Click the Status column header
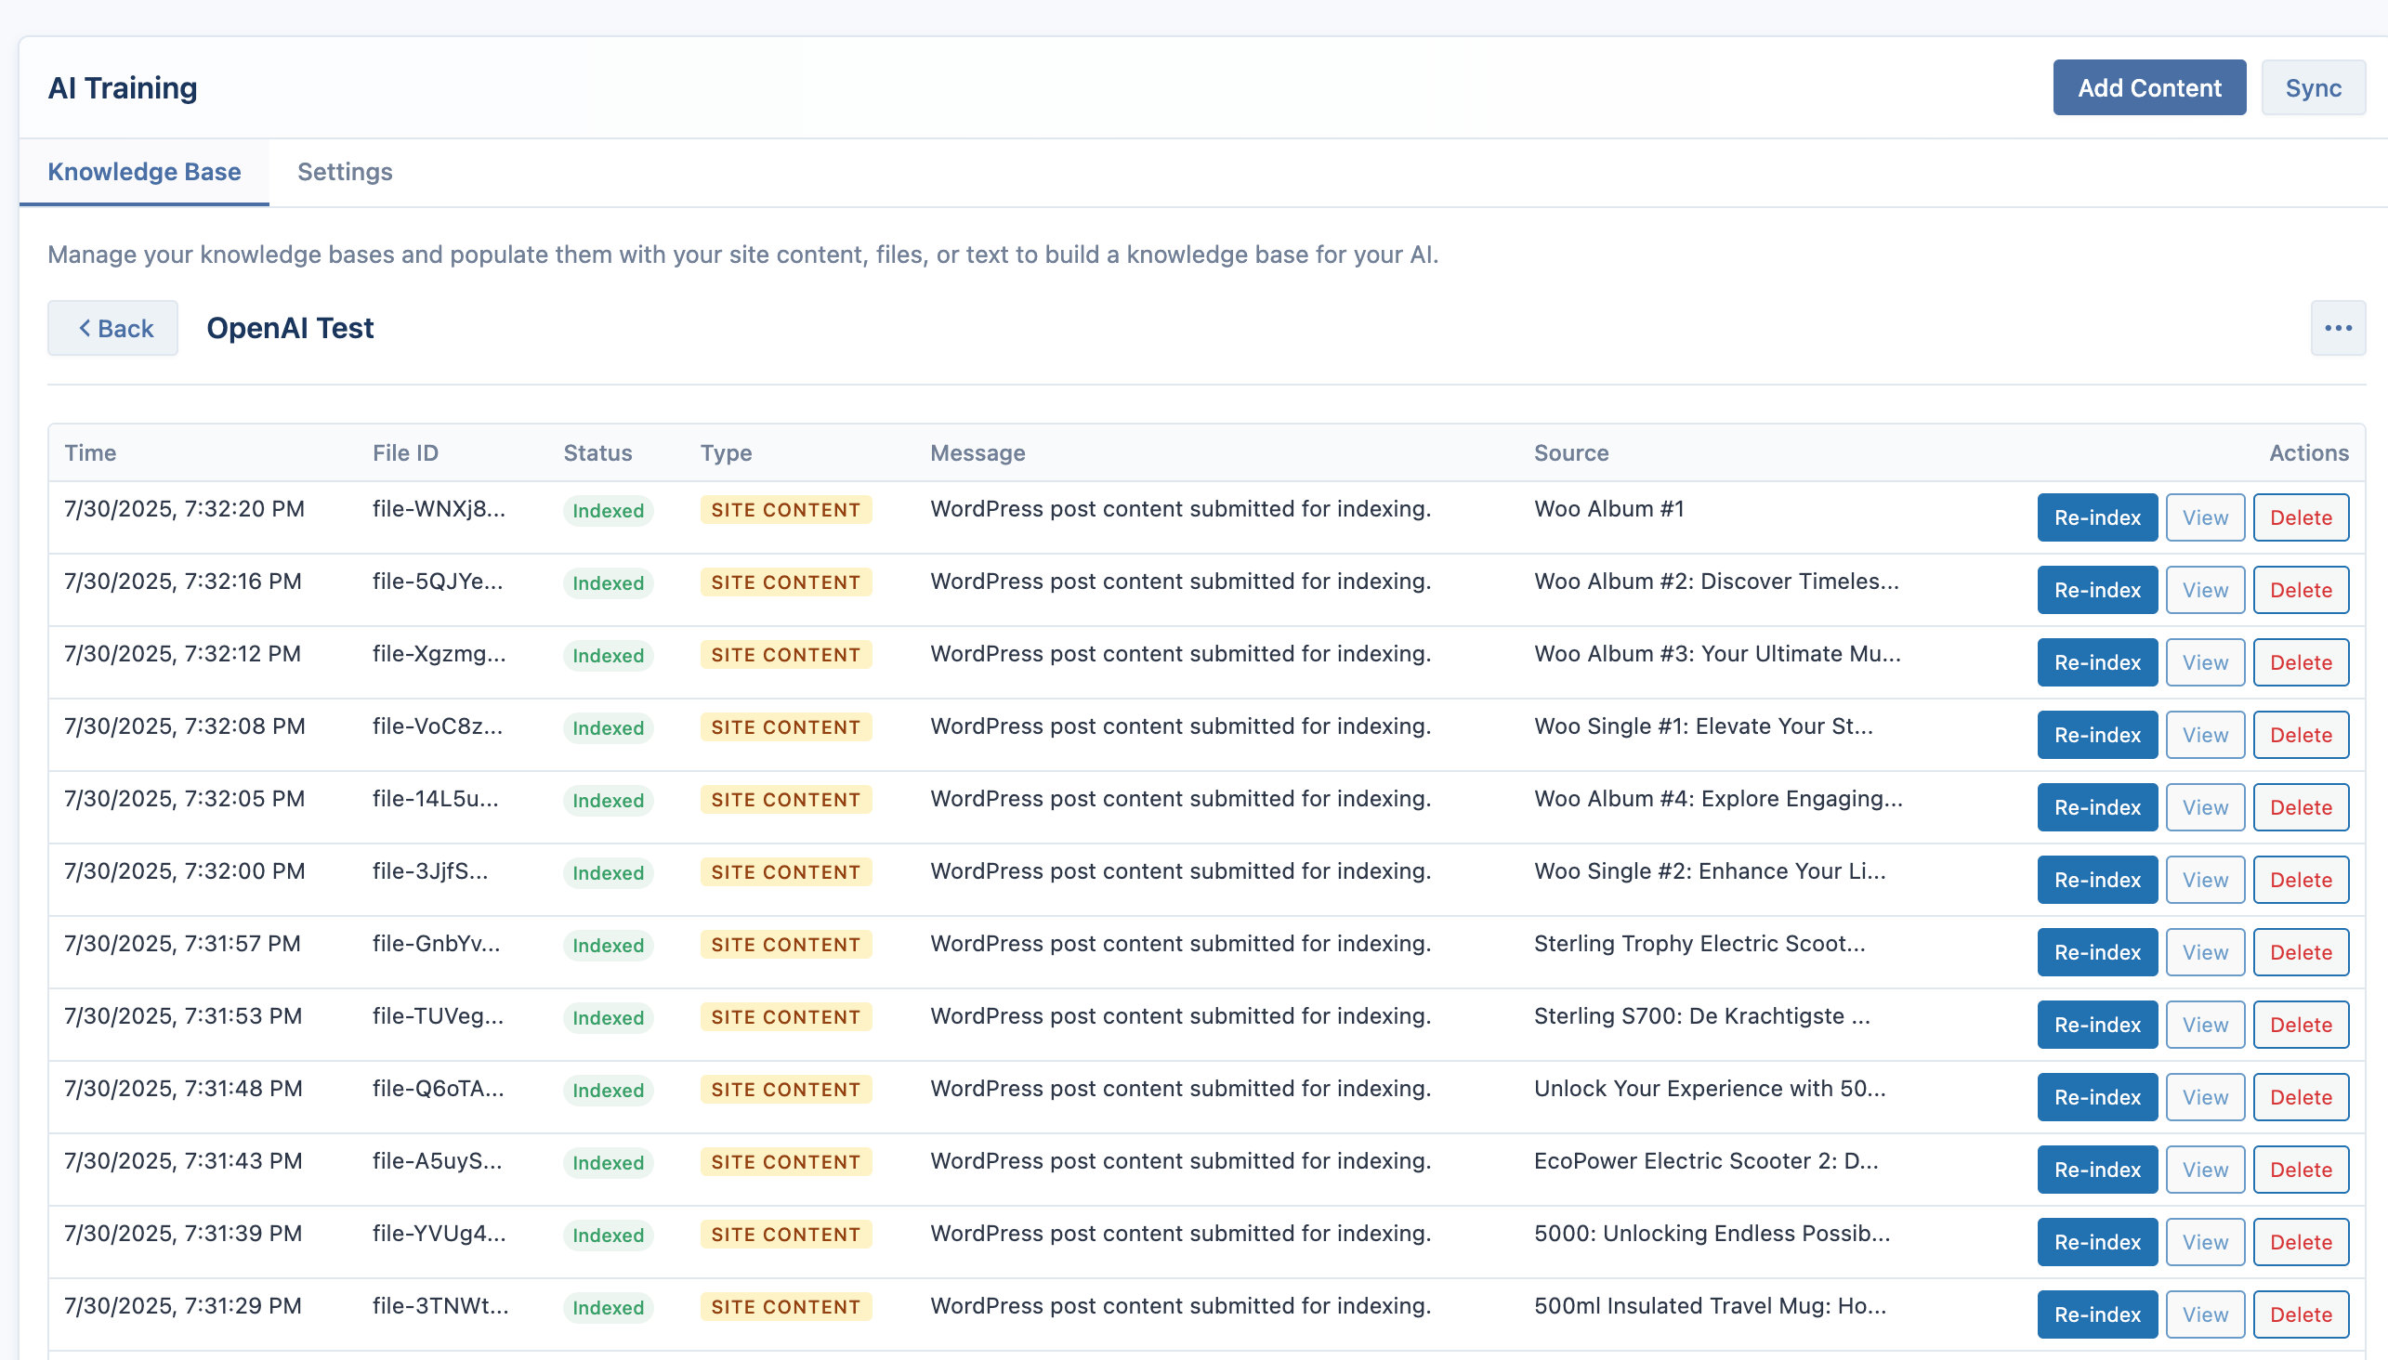This screenshot has height=1360, width=2388. tap(598, 453)
